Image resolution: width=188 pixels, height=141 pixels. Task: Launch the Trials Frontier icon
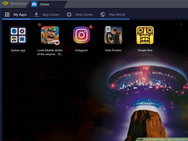tap(113, 35)
